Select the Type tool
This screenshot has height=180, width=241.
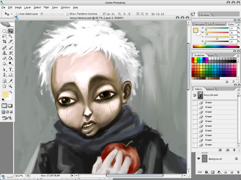coord(10,69)
